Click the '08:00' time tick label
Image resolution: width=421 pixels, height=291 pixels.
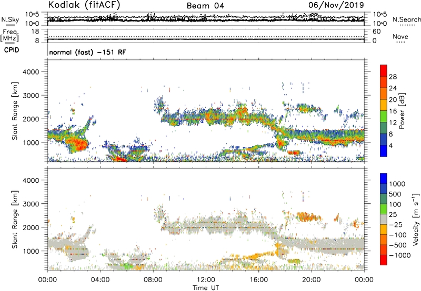153,280
